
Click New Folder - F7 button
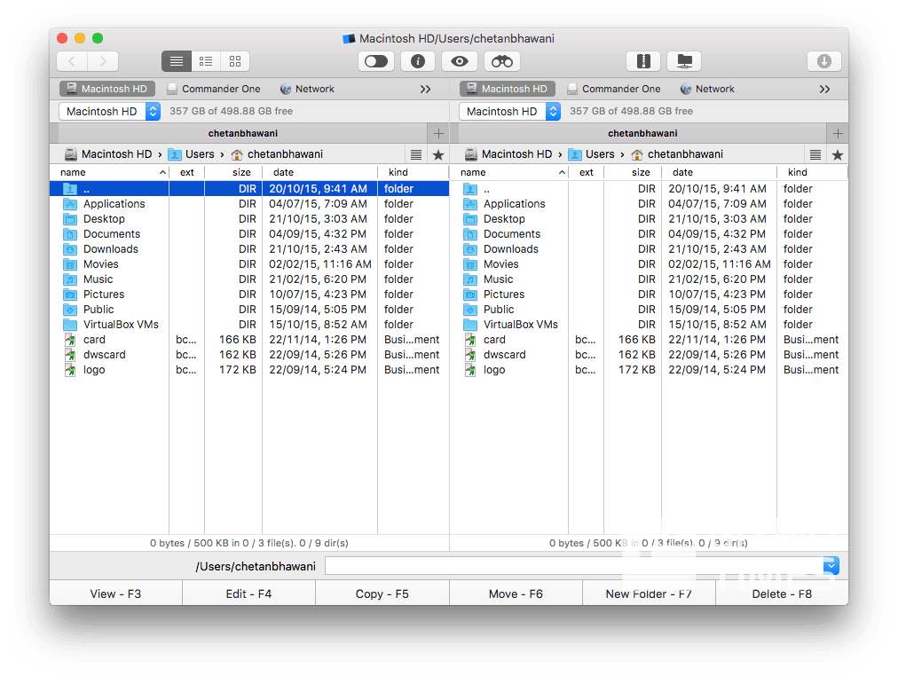click(x=649, y=593)
